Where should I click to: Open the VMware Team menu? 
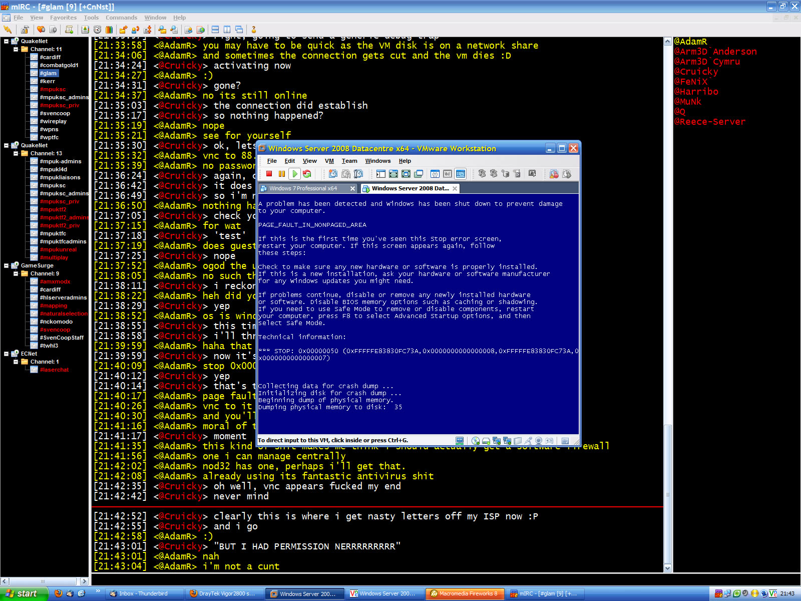(349, 161)
